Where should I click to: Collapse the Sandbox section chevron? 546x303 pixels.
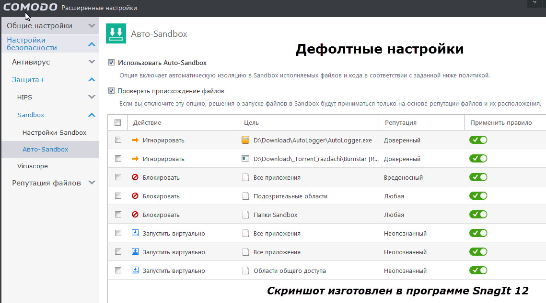(x=92, y=115)
